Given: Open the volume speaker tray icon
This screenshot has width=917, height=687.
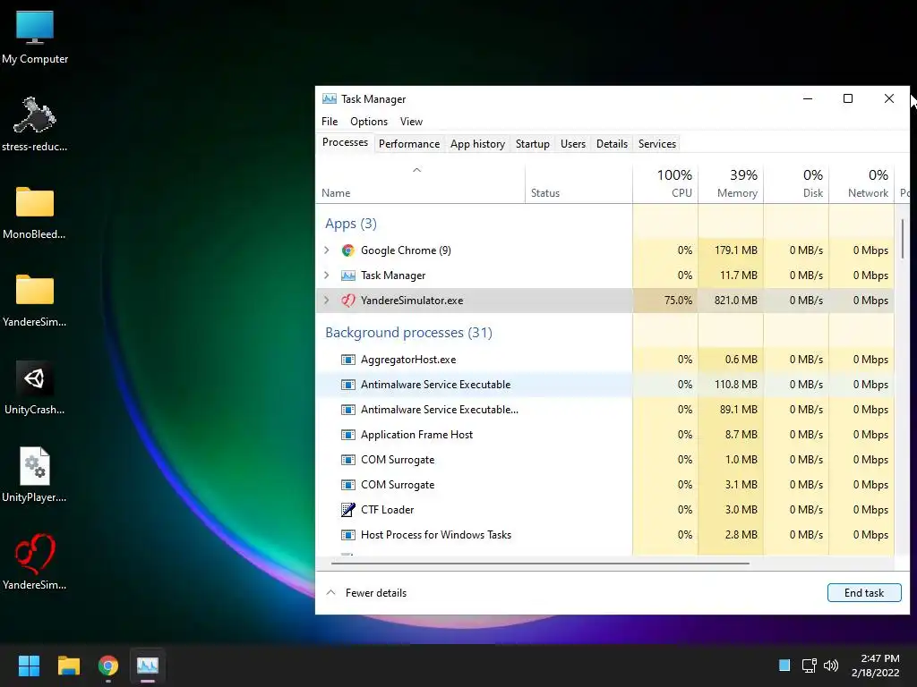Looking at the screenshot, I should click(830, 666).
